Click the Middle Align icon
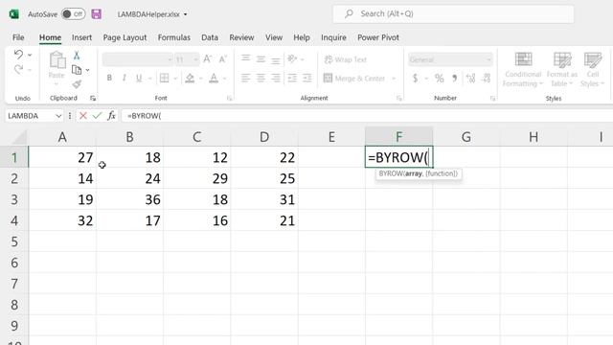The width and height of the screenshot is (613, 345). click(x=261, y=59)
